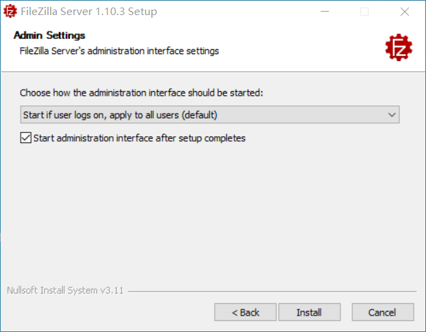Open the administration interface start mode dropdown

pos(210,115)
